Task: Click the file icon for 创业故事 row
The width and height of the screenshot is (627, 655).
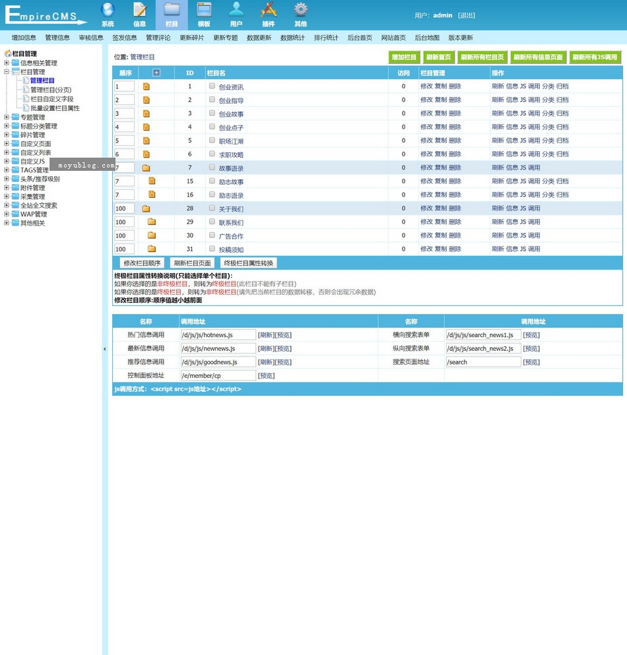Action: [147, 113]
